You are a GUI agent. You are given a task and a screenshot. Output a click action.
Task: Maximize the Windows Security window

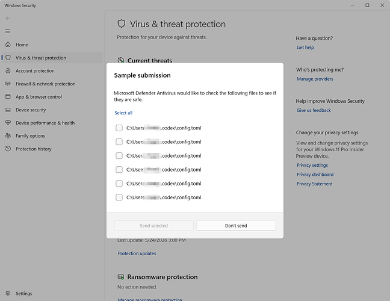[367, 5]
